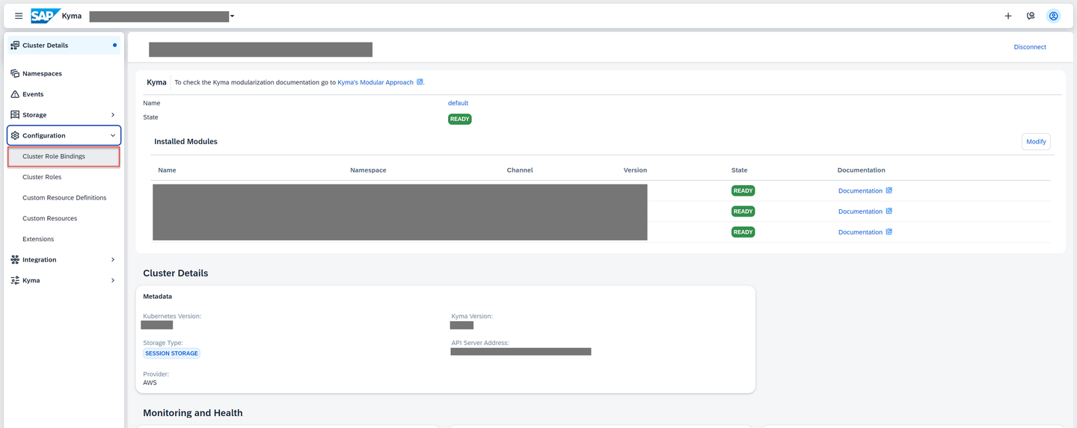Open Cluster Roles
1077x428 pixels.
[x=63, y=177]
